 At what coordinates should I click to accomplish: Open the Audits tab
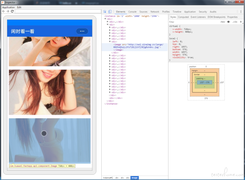(x=213, y=11)
